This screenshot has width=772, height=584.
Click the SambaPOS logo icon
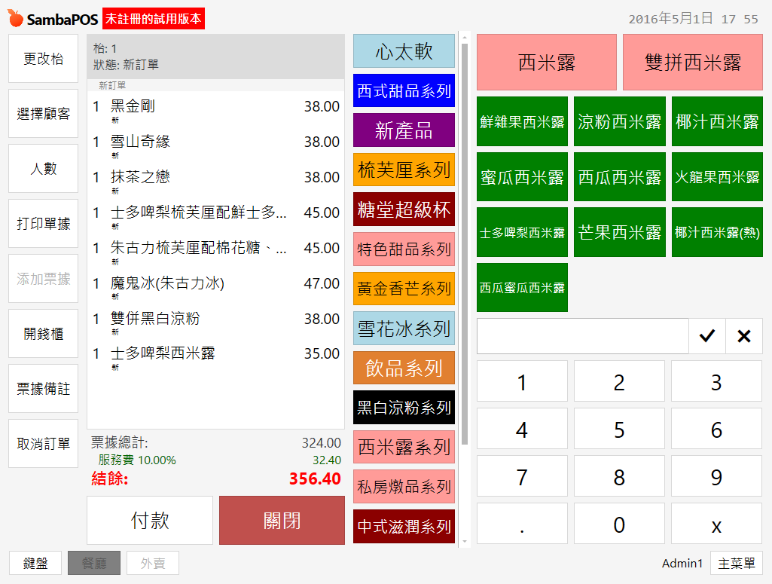click(x=16, y=19)
